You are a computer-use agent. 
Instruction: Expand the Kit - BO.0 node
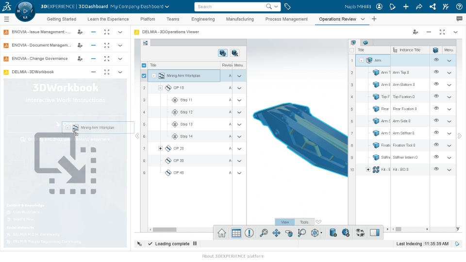point(368,170)
